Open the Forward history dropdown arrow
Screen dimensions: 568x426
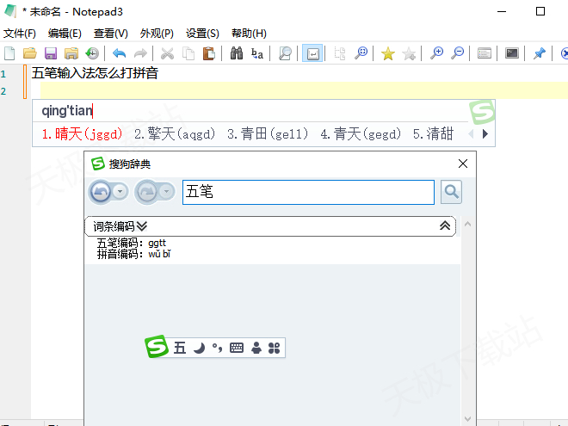167,191
